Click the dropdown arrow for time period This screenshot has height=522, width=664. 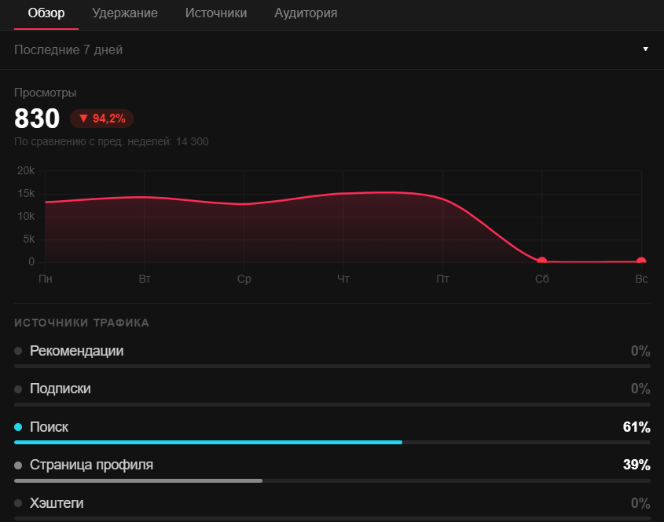click(x=645, y=49)
